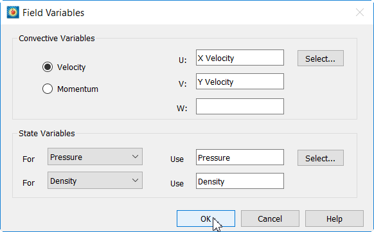Focus the V field containing Y Velocity

[x=240, y=82]
